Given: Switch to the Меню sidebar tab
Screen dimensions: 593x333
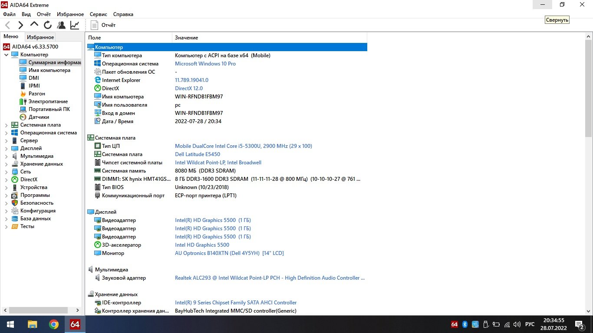Looking at the screenshot, I should click(x=11, y=37).
